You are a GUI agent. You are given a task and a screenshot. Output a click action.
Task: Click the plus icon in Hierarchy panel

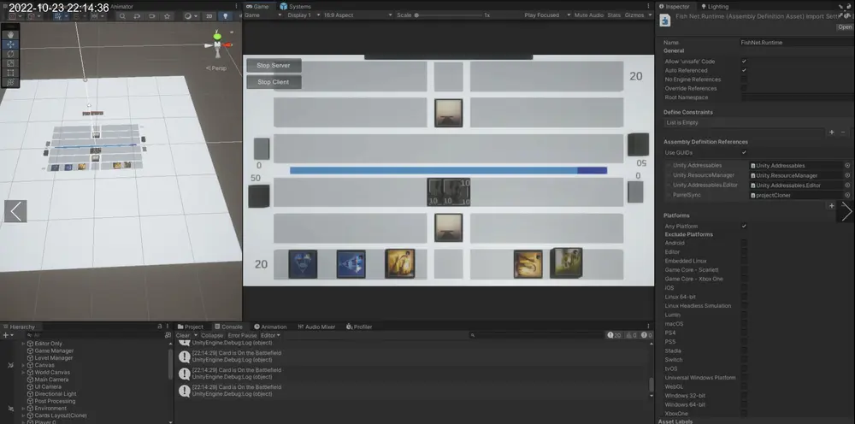tap(7, 335)
